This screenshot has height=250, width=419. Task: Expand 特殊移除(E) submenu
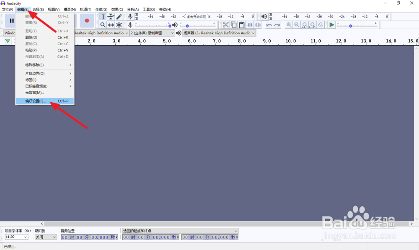pyautogui.click(x=45, y=65)
